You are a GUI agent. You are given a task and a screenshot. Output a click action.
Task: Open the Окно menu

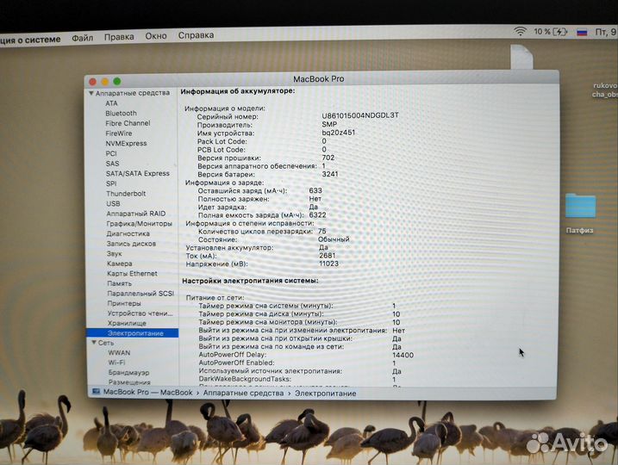[156, 36]
